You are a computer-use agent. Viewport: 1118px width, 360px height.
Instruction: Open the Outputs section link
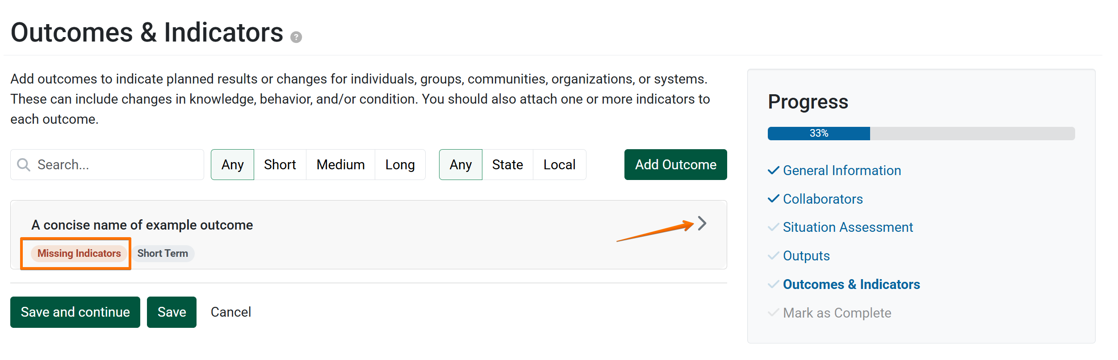coord(806,256)
